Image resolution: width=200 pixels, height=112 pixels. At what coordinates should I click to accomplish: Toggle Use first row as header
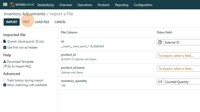click(5, 47)
